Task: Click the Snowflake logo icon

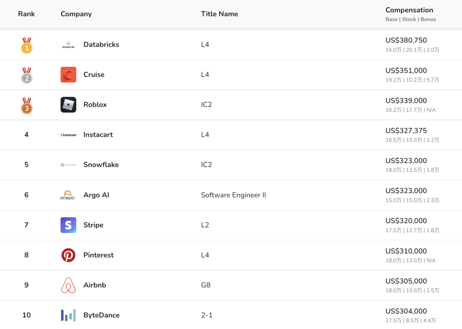Action: click(68, 165)
